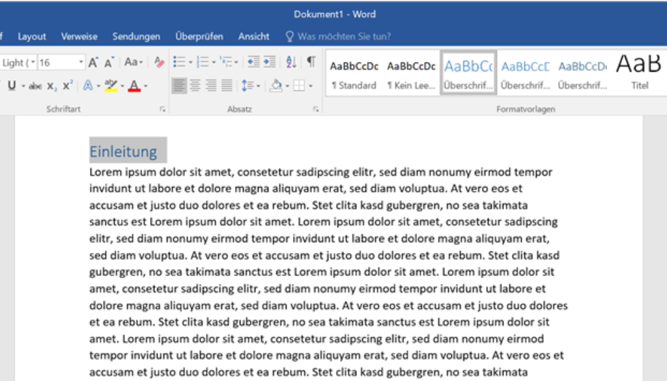
Task: Open the Schriftart dialog launcher
Action: (162, 109)
